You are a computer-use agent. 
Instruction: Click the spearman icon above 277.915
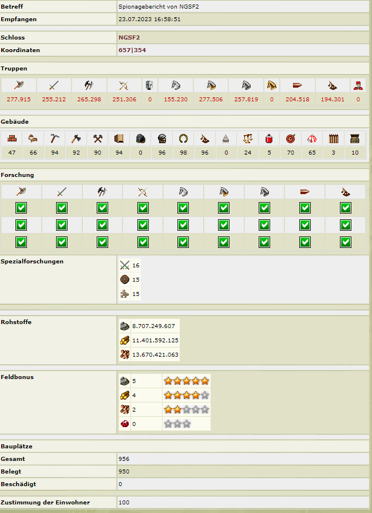click(x=19, y=85)
